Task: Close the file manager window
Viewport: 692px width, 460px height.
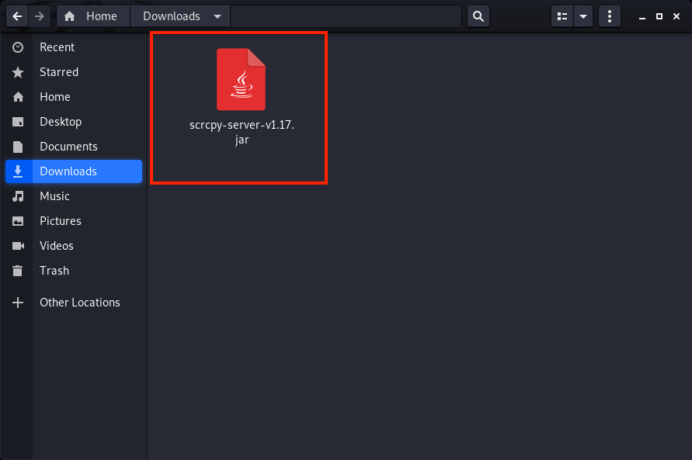Action: click(x=676, y=16)
